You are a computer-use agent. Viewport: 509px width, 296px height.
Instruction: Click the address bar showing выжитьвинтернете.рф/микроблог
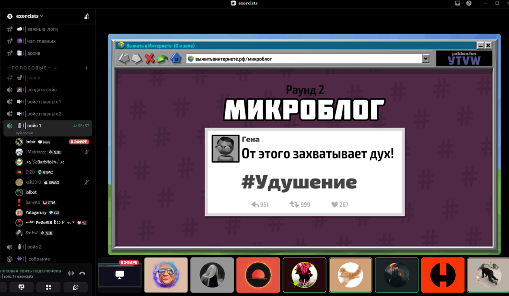pos(304,59)
